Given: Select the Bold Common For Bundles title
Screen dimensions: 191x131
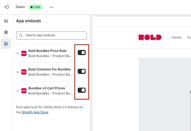Looking at the screenshot, I should click(x=50, y=69).
